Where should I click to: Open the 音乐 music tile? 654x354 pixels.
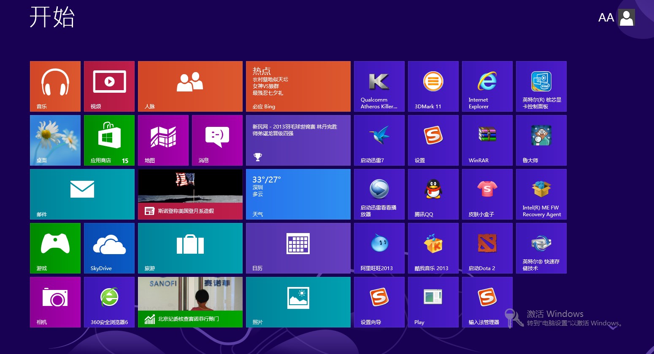[55, 86]
